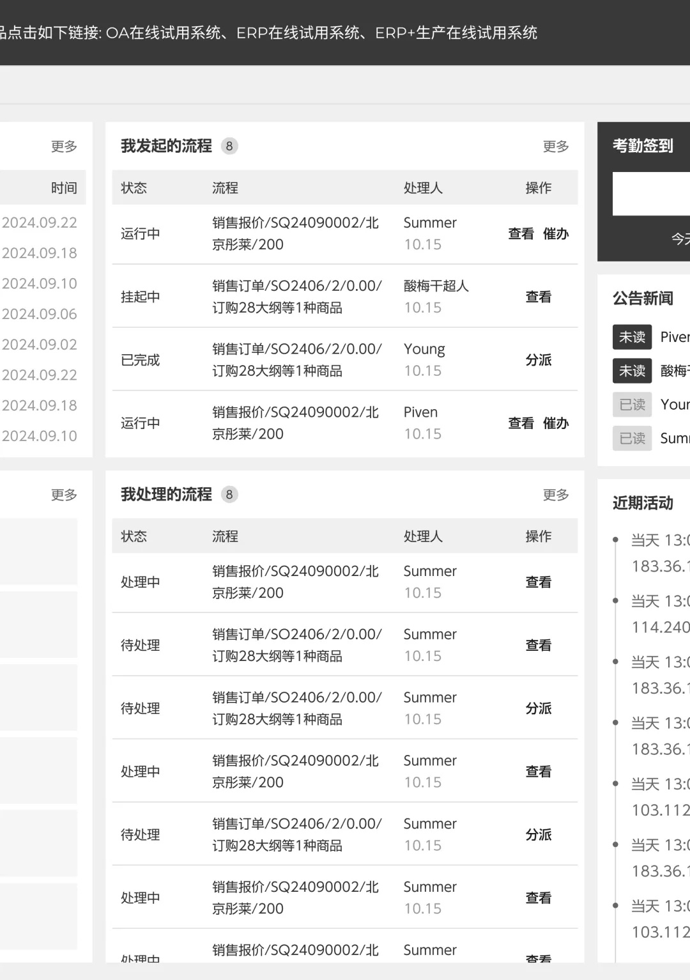Click the 处理人 column header in 我处理的流程

click(423, 536)
